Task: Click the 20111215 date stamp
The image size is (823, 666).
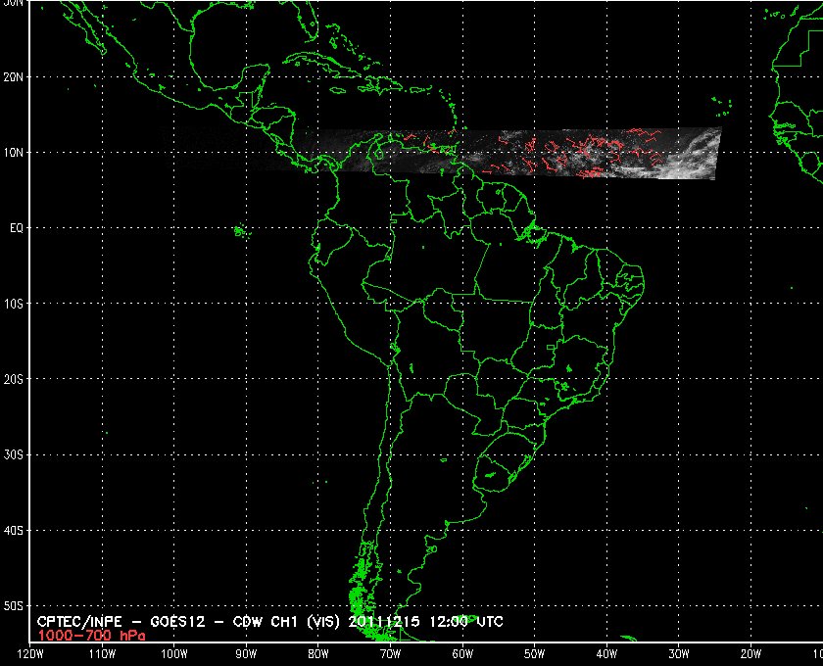Action: coord(384,622)
